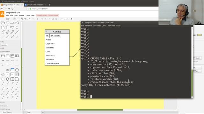Open the connection arrow style dropdown

61,19
